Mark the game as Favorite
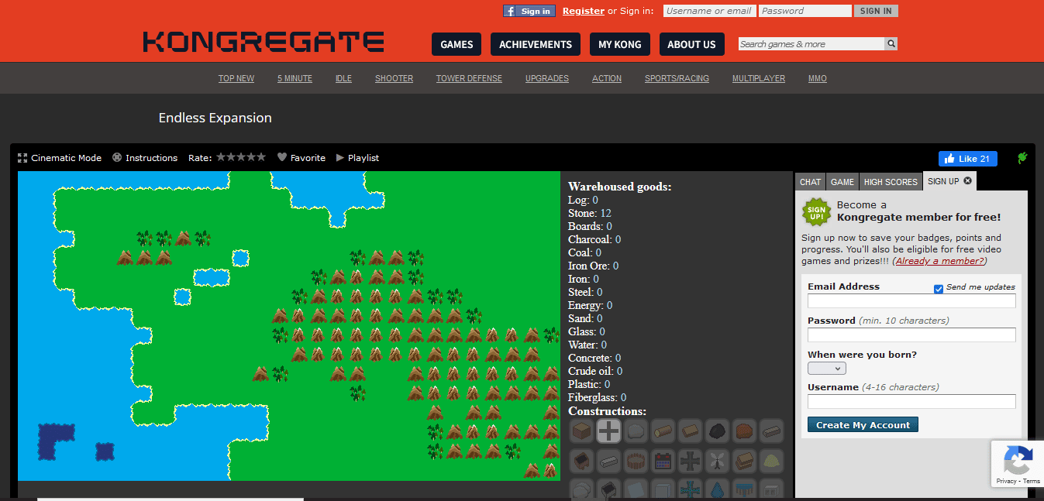The width and height of the screenshot is (1044, 501). coord(301,158)
